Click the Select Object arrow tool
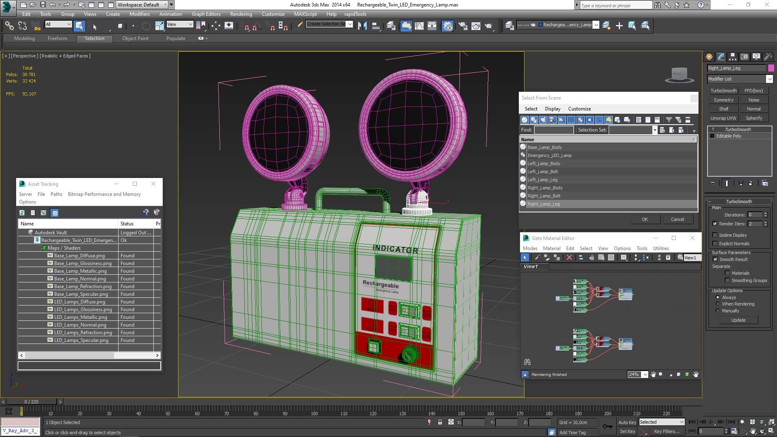This screenshot has width=777, height=437. 79,26
